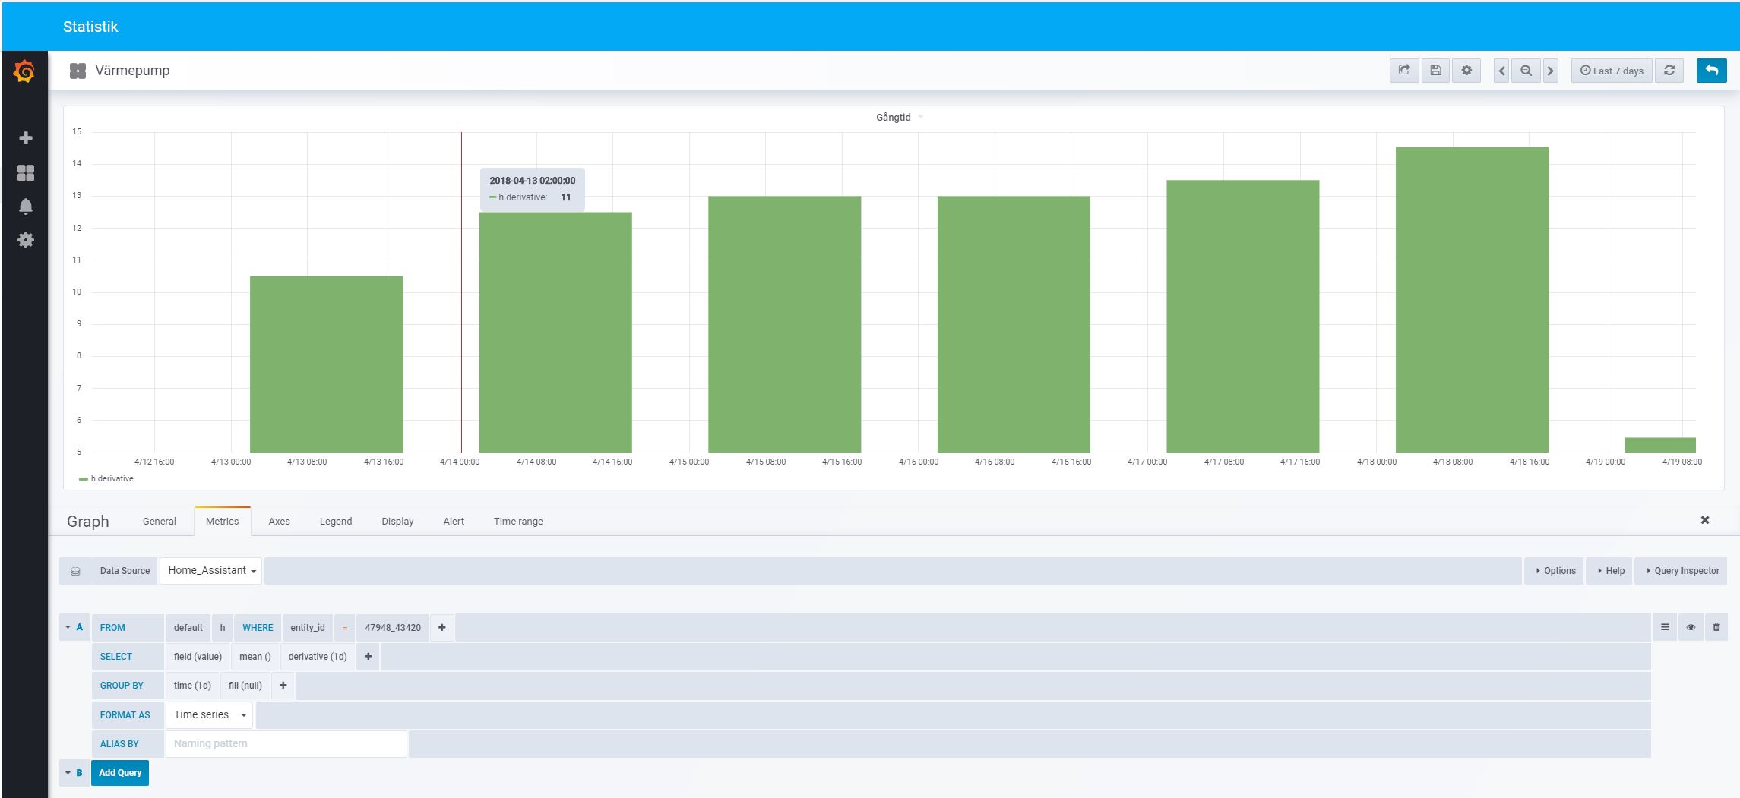Open Last 7 days time picker
This screenshot has height=798, width=1740.
point(1612,71)
